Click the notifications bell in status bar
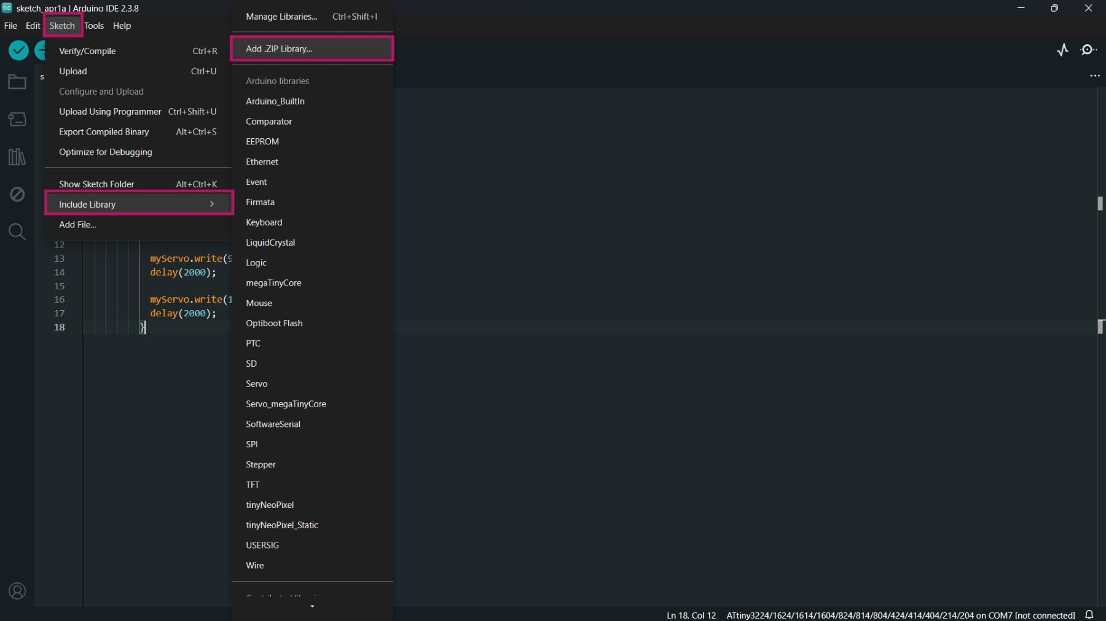Image resolution: width=1106 pixels, height=621 pixels. pos(1089,614)
